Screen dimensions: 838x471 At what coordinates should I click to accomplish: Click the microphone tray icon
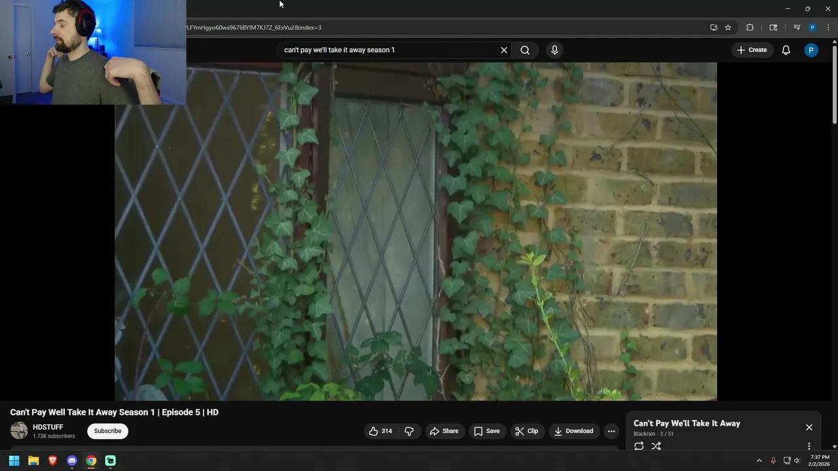[773, 461]
